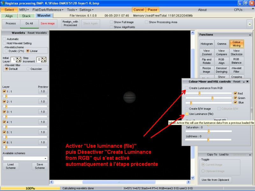Uncheck the Blue channel checkbox
Viewport: 255px width, 191px height.
pyautogui.click(x=235, y=103)
